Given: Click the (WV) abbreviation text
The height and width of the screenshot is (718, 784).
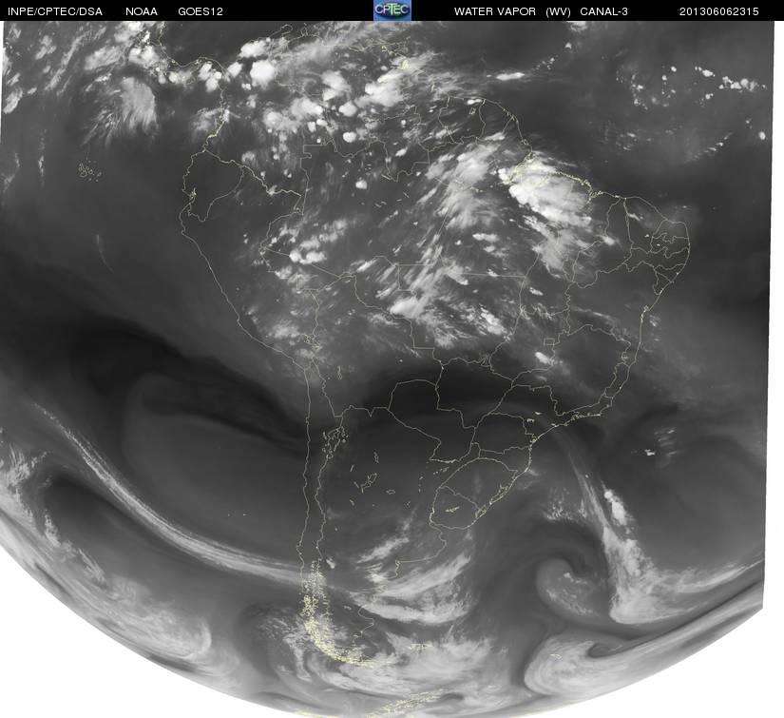Looking at the screenshot, I should click(x=559, y=11).
